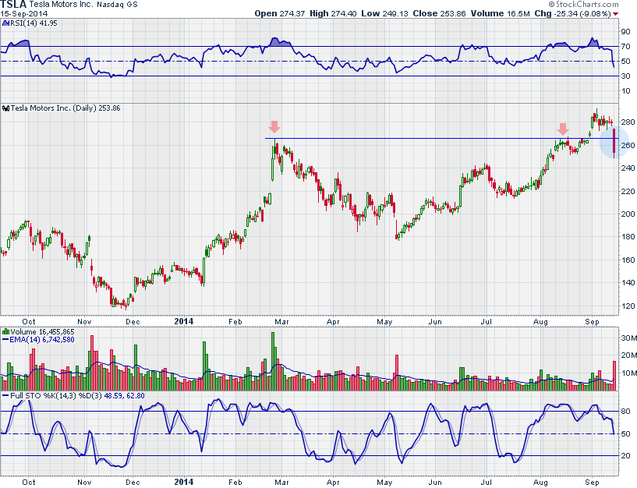Click the 20M volume axis label
Screen dimensions: 637x488
pos(628,355)
